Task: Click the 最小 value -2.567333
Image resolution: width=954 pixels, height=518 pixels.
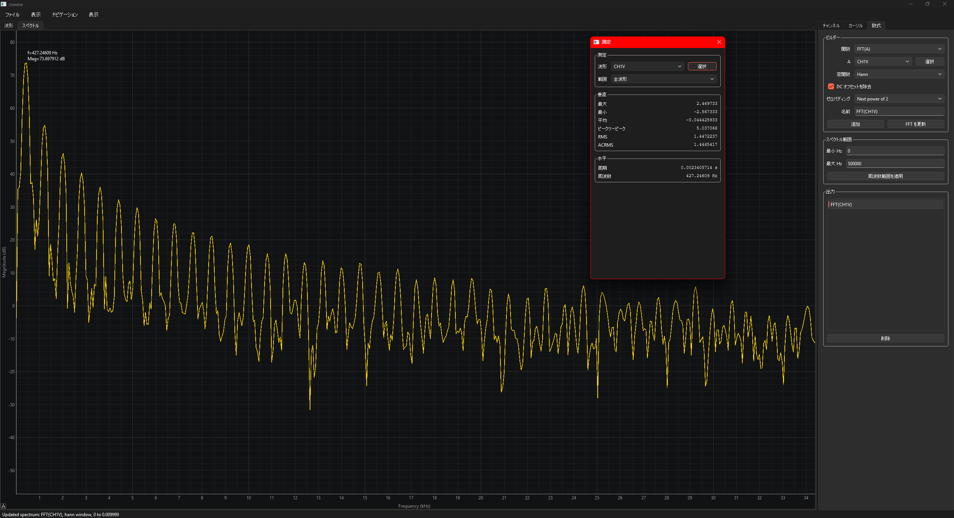Action: point(705,112)
